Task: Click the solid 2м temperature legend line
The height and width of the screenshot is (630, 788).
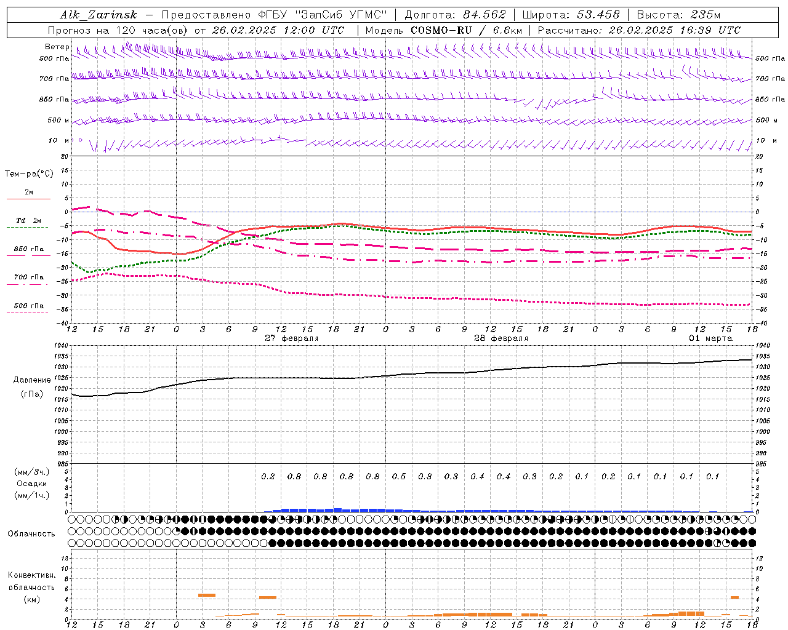Action: tap(28, 199)
